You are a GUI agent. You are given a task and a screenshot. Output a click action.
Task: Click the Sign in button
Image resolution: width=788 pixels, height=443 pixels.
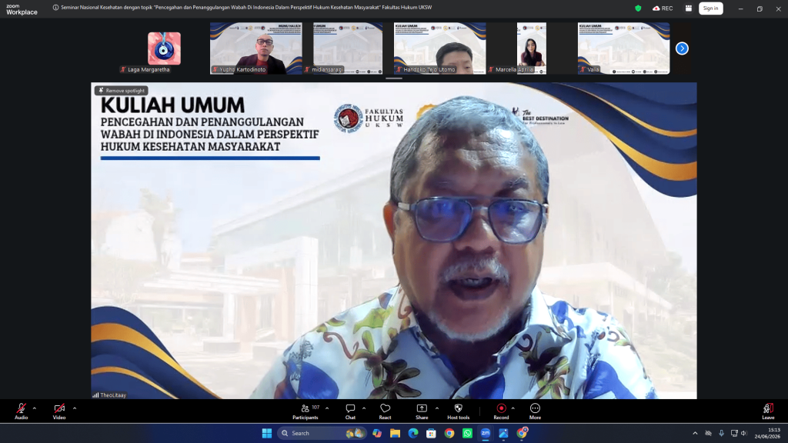click(x=710, y=8)
